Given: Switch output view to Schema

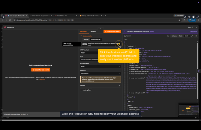Looking at the screenshot, I should pos(174,36).
